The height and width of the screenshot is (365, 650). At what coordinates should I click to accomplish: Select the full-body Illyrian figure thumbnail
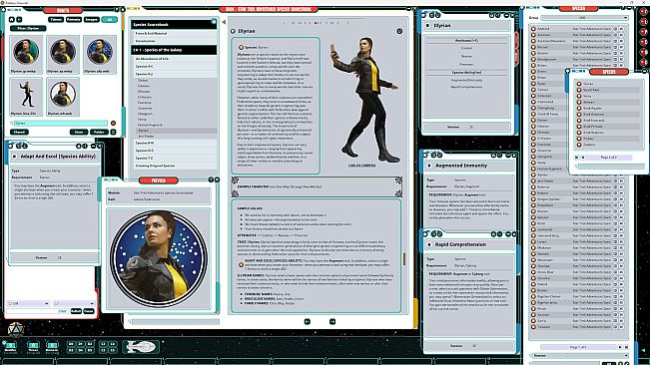tap(26, 96)
